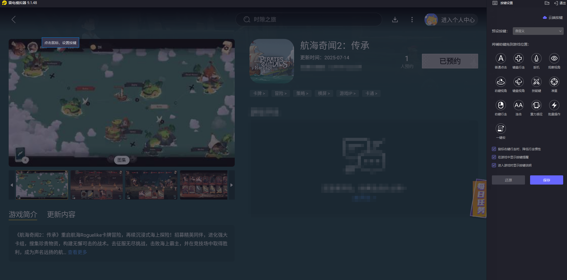This screenshot has height=280, width=567.
Task: Click the main game preview image
Action: pos(122,103)
